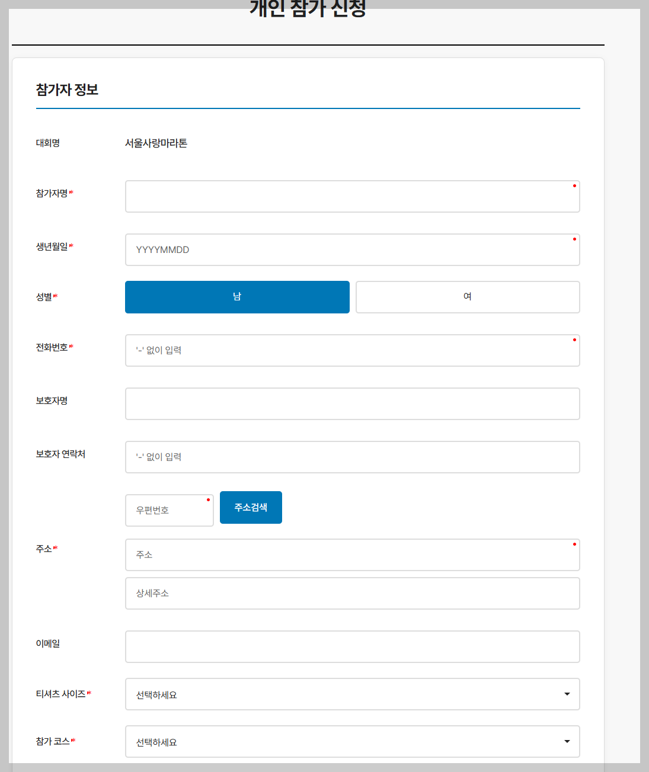Click the 참가자명 name input field
The height and width of the screenshot is (772, 649).
[352, 196]
